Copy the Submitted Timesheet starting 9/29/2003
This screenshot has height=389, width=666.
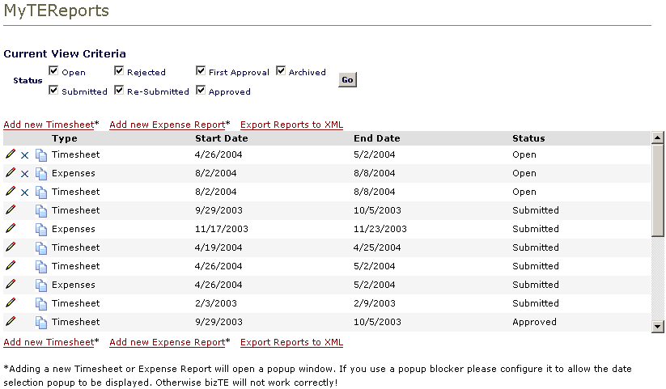(41, 211)
